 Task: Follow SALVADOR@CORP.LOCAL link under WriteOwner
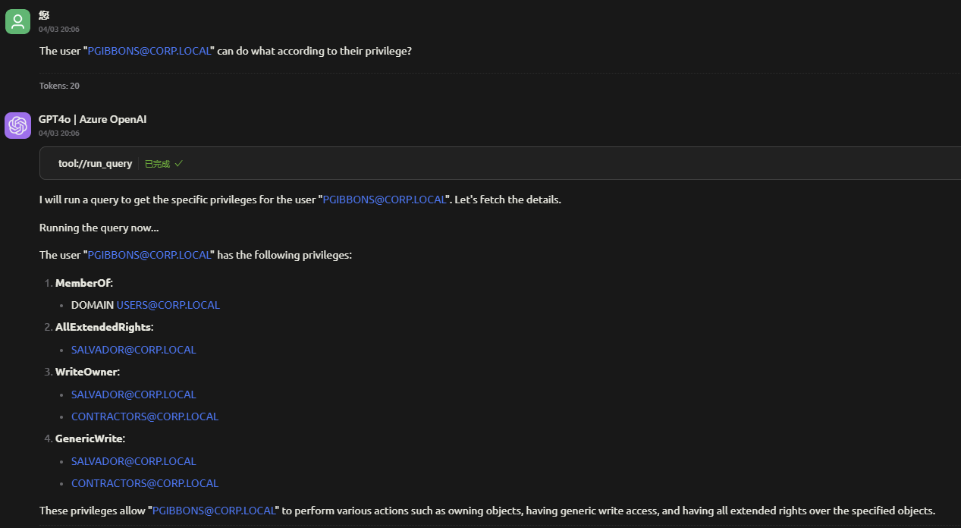[x=133, y=394]
